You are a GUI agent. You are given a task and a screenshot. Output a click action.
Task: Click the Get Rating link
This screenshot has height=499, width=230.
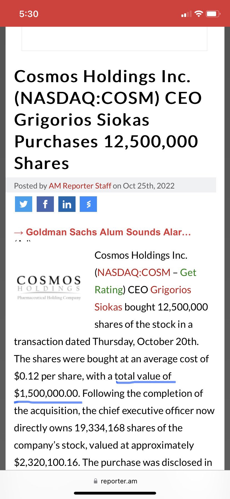[x=146, y=281]
